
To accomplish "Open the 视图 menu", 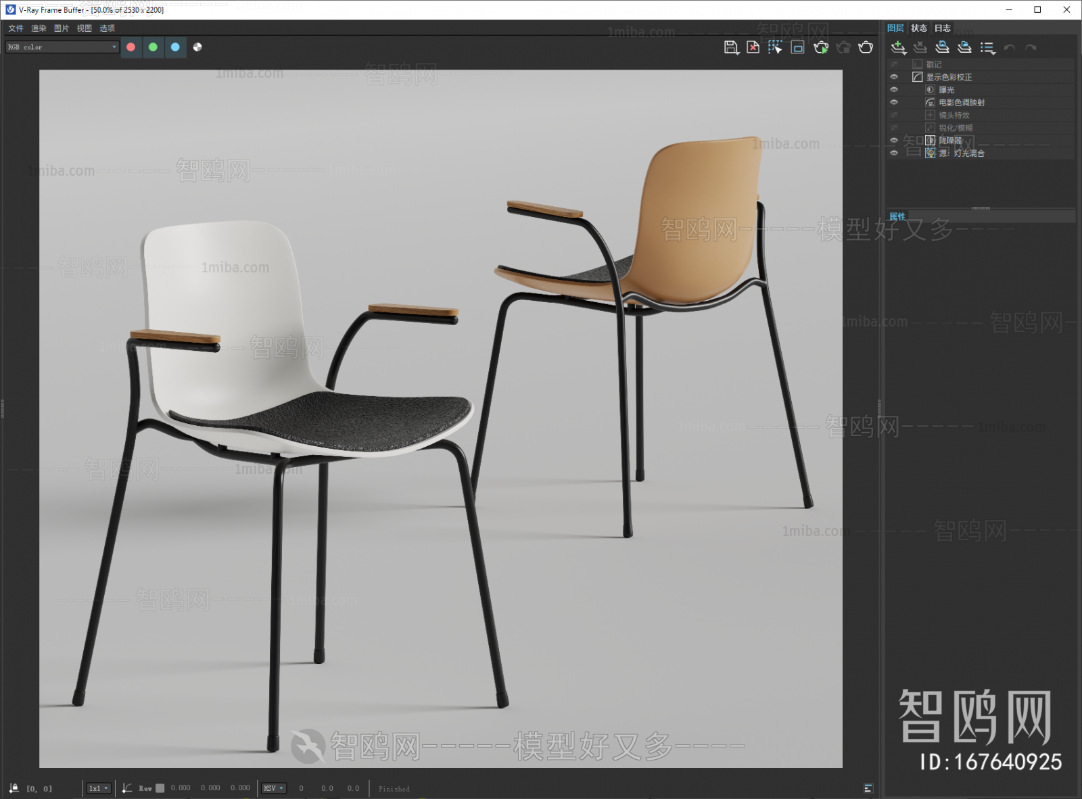I will click(85, 28).
